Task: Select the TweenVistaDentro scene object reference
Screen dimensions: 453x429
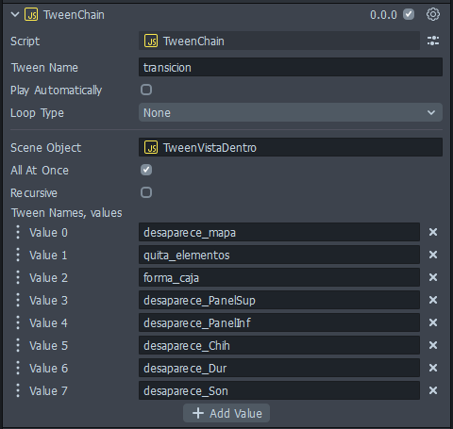Action: pyautogui.click(x=291, y=147)
